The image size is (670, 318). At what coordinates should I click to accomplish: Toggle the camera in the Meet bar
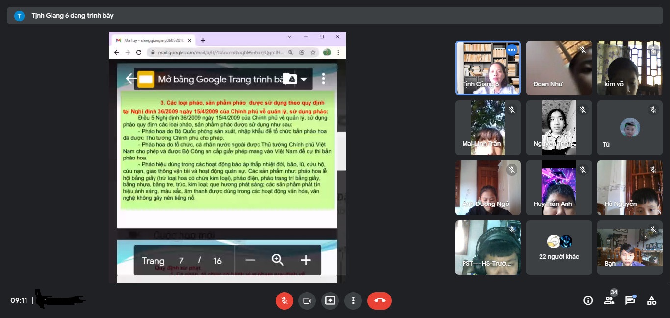[307, 301]
